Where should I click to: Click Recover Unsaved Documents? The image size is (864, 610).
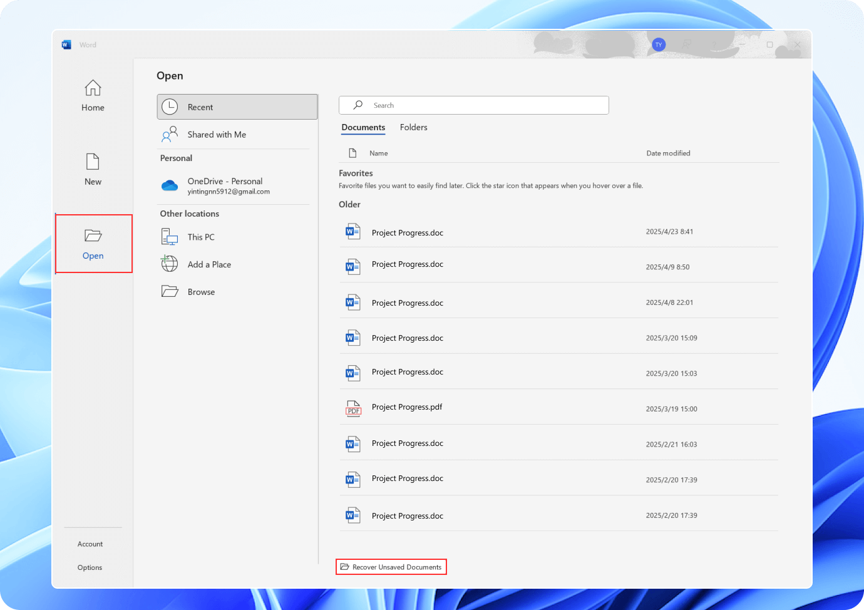click(391, 567)
